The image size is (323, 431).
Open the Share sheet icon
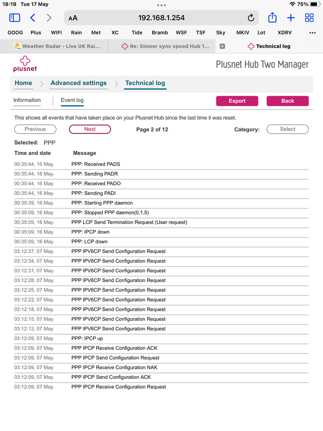click(x=272, y=18)
